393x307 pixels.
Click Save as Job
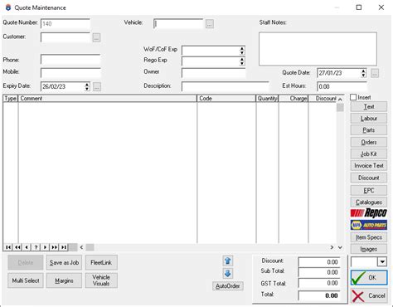coord(64,262)
